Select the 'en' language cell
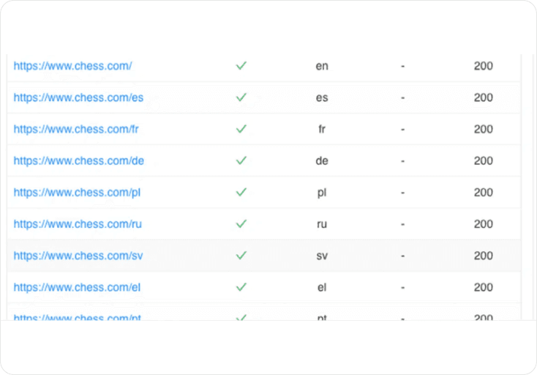 322,66
